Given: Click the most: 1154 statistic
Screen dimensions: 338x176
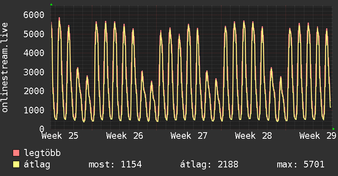Looking at the screenshot, I should (115, 165).
